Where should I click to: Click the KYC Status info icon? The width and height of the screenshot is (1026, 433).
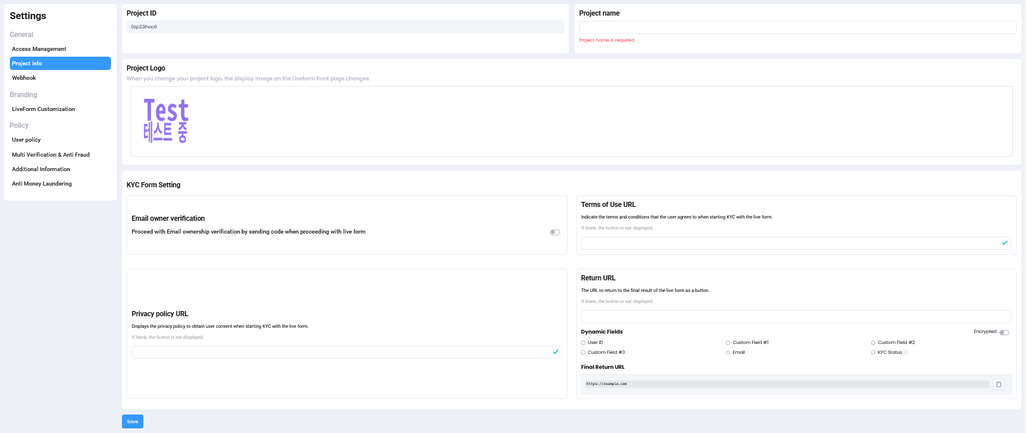pyautogui.click(x=906, y=352)
